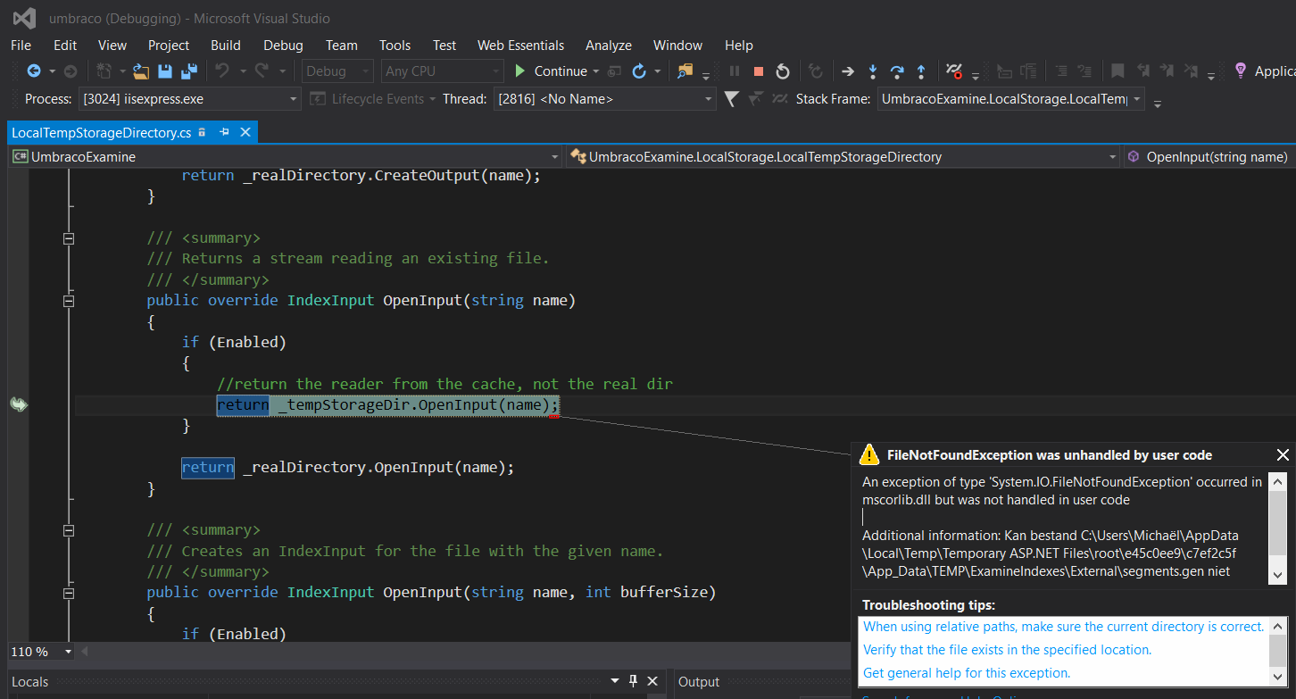Click the New Project toolbar icon
Viewport: 1296px width, 699px height.
(x=104, y=71)
